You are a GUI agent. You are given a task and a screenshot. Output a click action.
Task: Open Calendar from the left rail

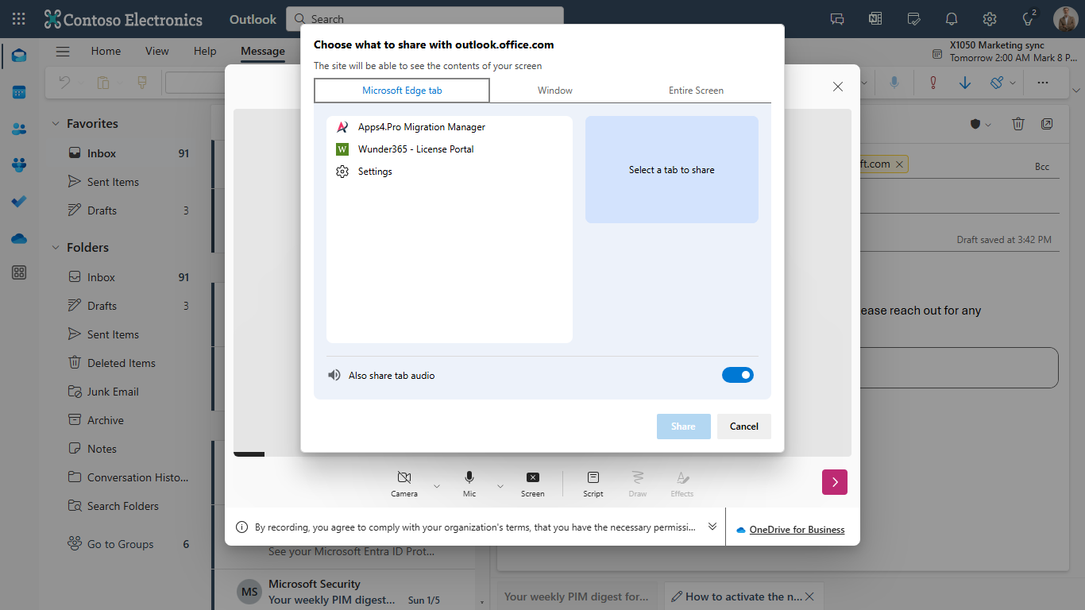pos(19,92)
